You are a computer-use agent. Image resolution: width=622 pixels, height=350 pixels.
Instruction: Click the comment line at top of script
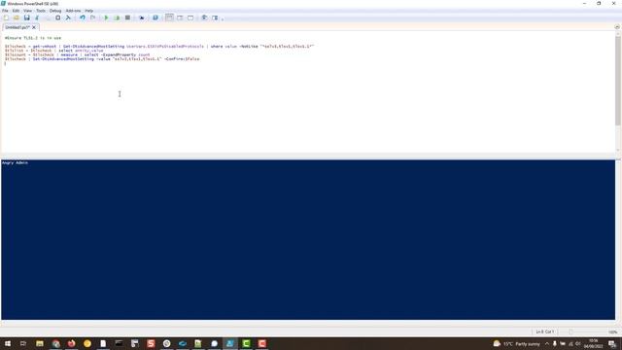[x=33, y=38]
